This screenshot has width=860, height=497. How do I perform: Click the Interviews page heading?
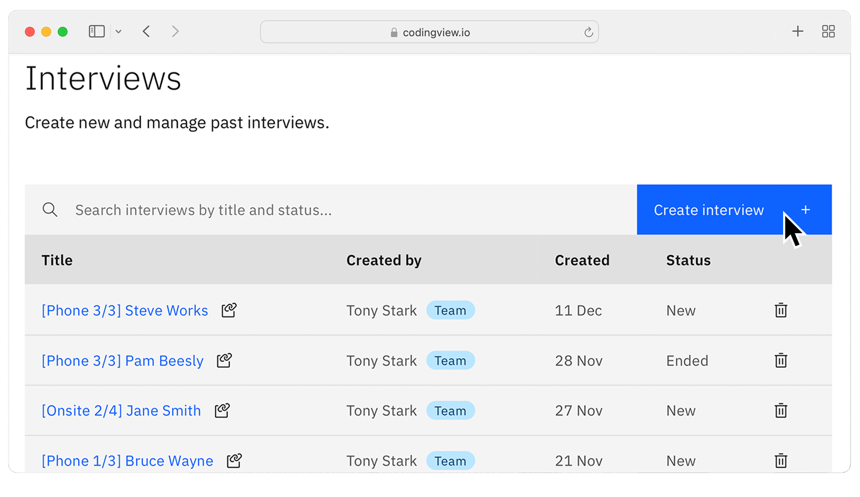(103, 78)
